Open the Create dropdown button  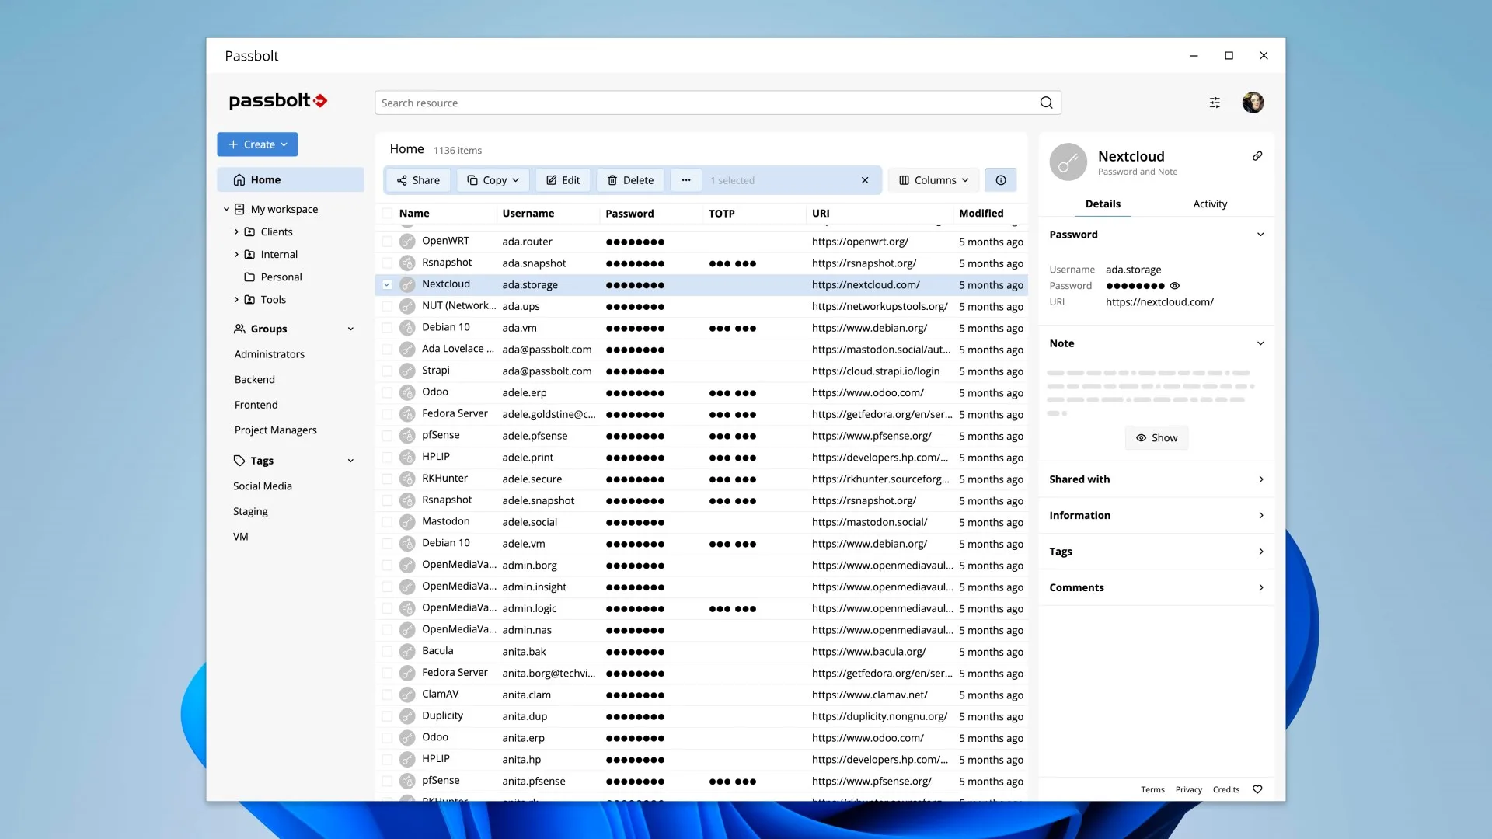(x=257, y=144)
